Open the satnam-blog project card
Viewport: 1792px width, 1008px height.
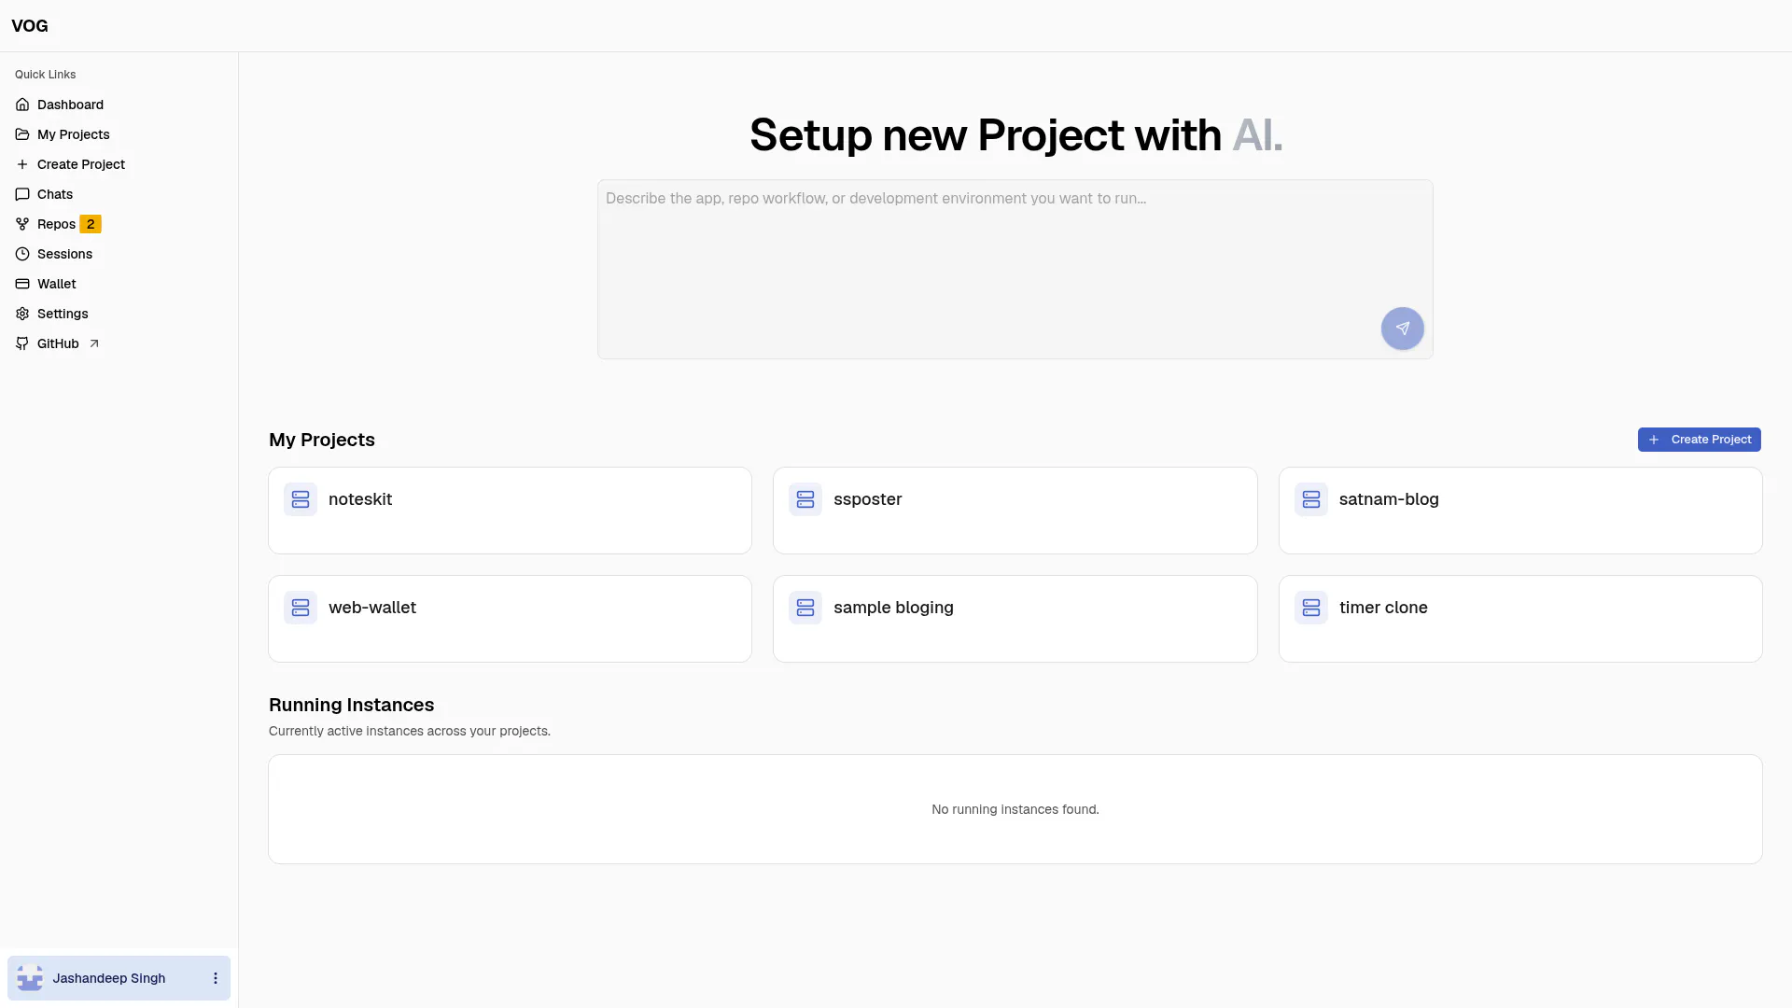pyautogui.click(x=1520, y=511)
